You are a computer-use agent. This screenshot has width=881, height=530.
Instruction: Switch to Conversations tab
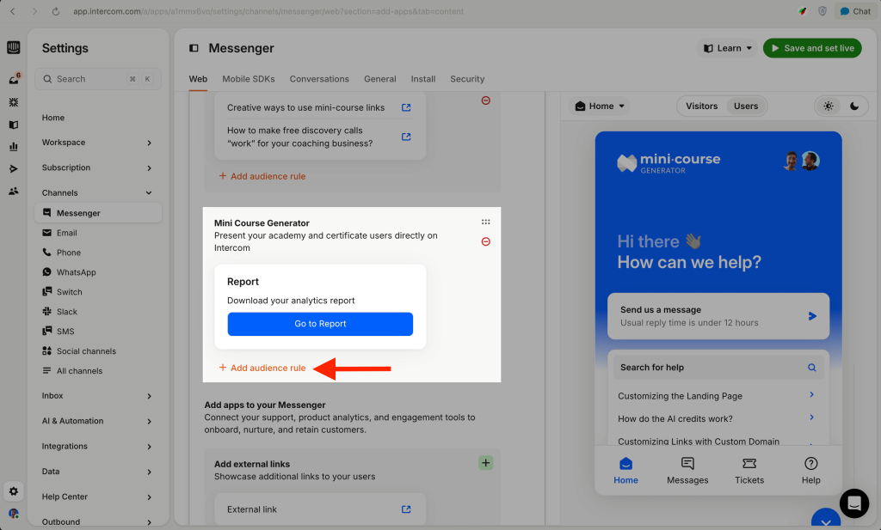click(319, 79)
